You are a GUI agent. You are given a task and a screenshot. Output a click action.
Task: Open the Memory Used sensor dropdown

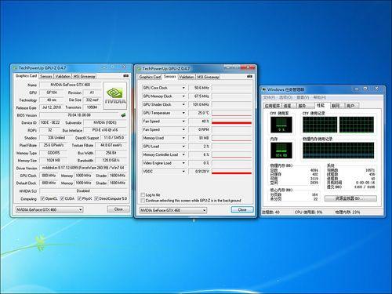point(183,138)
